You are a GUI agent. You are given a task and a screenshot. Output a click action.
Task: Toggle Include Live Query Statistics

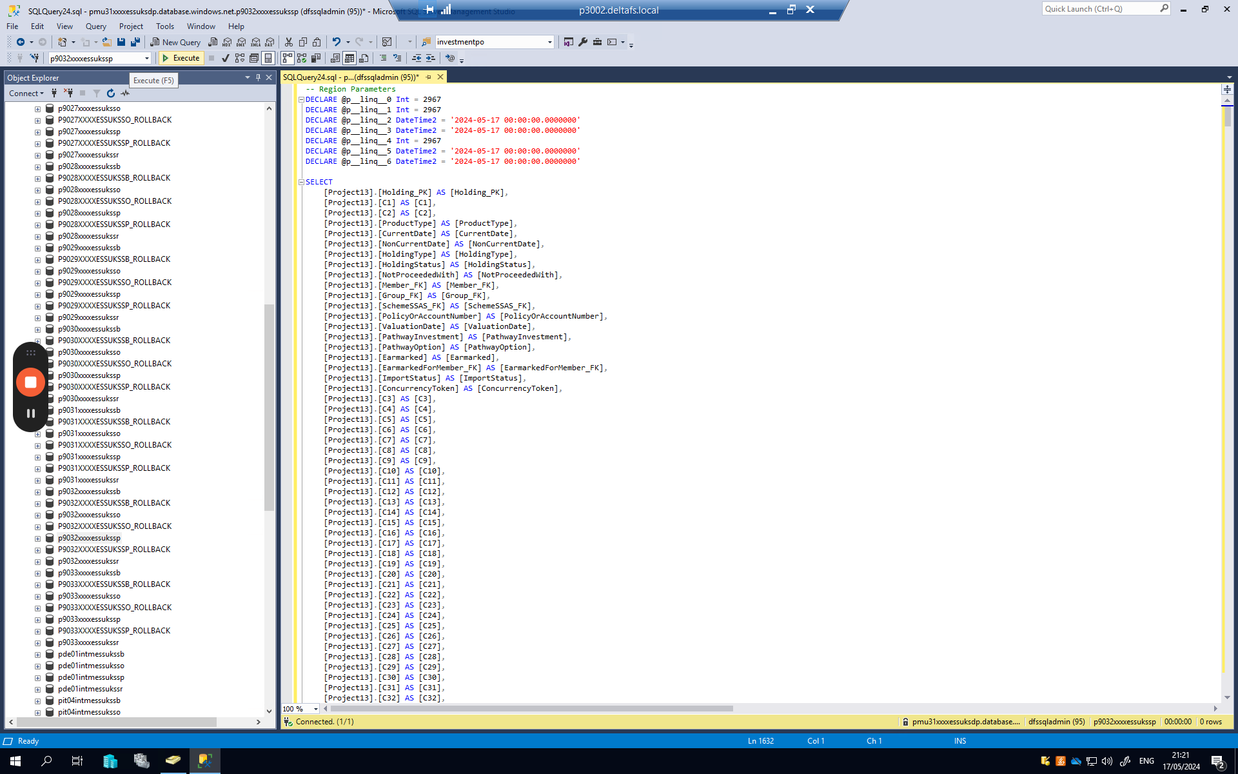click(302, 58)
